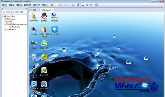
Task: Open the 虚拟机(M) menu
Action: click(27, 5)
